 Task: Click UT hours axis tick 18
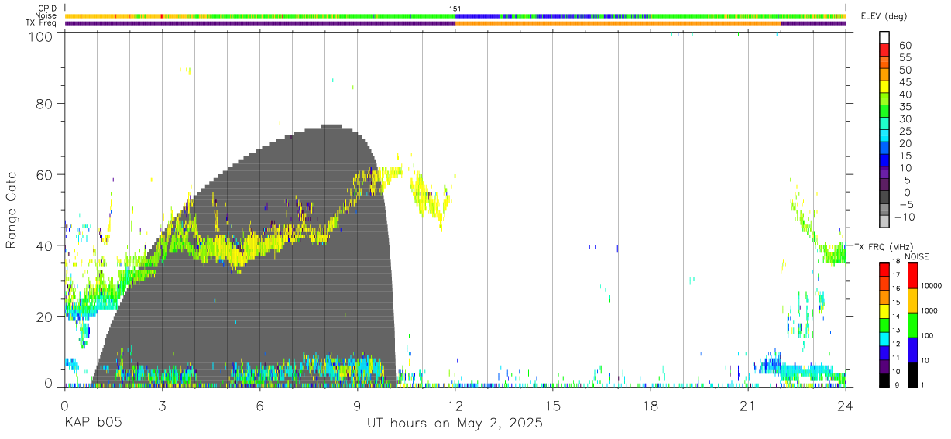coord(651,405)
